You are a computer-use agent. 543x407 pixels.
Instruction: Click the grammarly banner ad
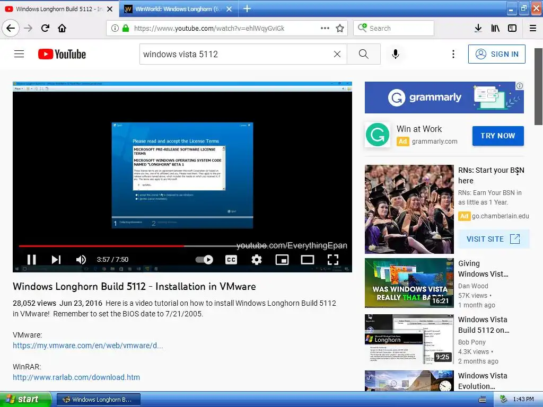(x=444, y=98)
